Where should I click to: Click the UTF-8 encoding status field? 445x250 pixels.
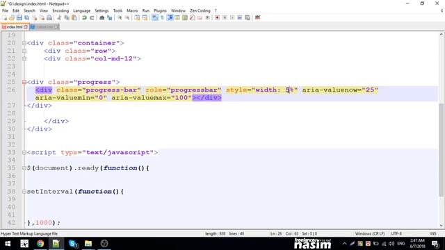(x=396, y=233)
